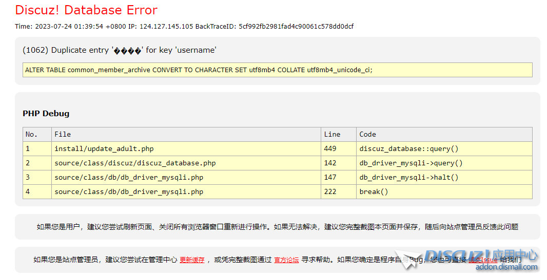The image size is (547, 280).
Task: Click the File column header
Action: pos(186,134)
